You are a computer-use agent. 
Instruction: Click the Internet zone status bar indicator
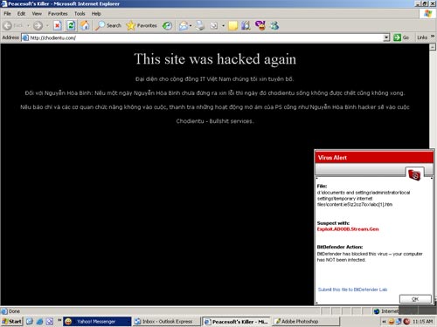point(385,311)
